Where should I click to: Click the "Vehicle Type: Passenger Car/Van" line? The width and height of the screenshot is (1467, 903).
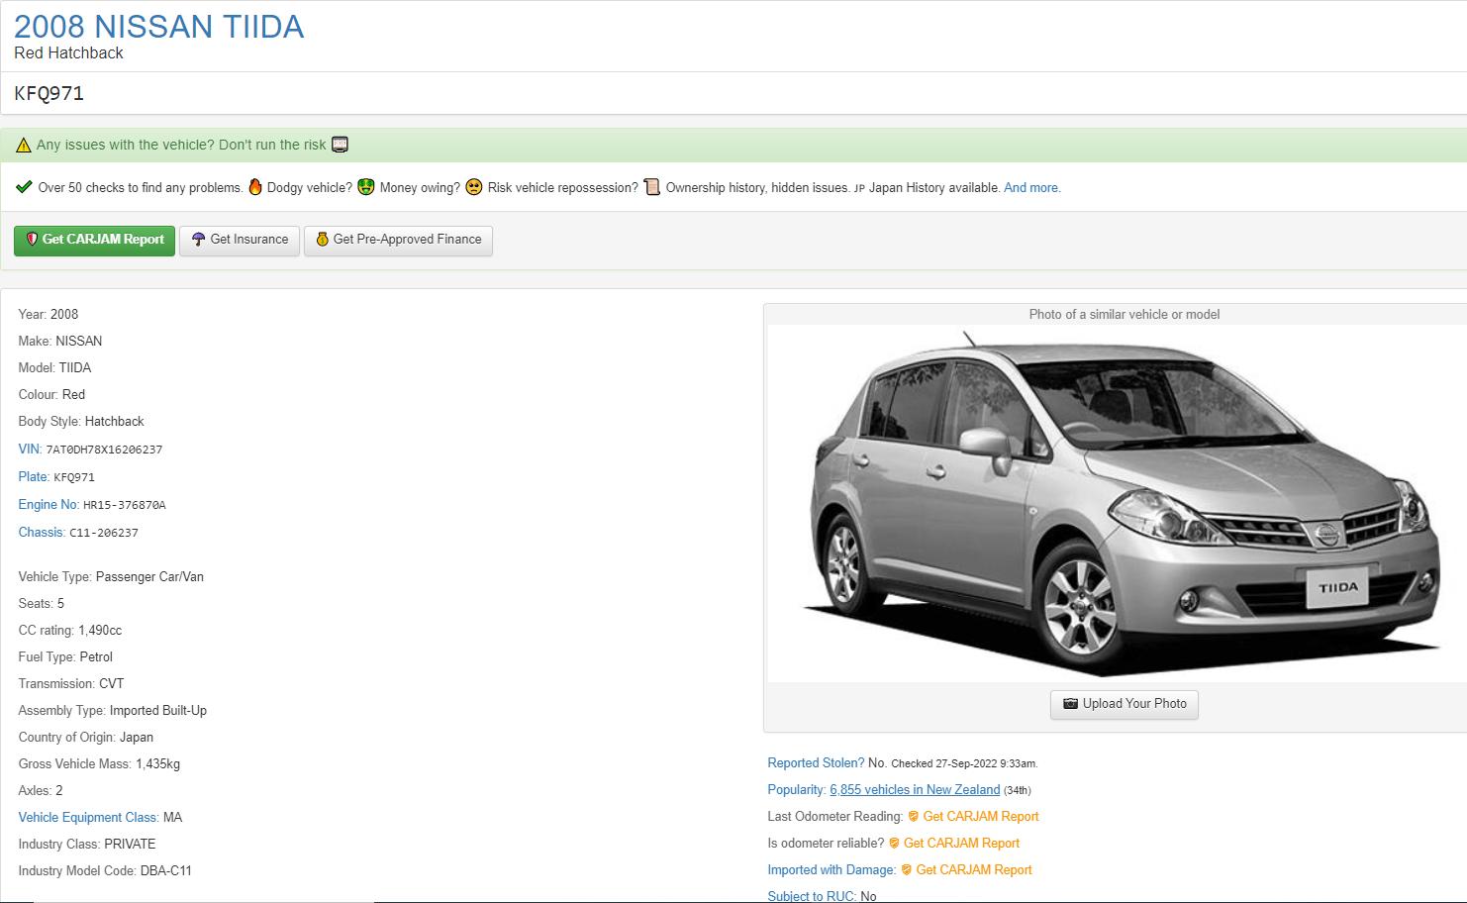coord(111,577)
